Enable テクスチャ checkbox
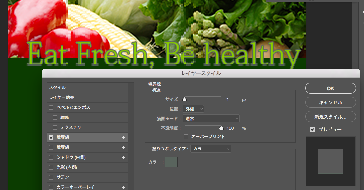 (x=55, y=127)
